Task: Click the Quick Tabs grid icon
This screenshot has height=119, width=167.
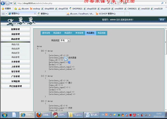Action: pyautogui.click(x=3, y=14)
